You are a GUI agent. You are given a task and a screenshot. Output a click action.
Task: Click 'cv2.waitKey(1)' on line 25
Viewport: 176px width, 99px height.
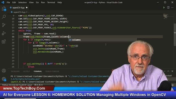click(x=35, y=64)
